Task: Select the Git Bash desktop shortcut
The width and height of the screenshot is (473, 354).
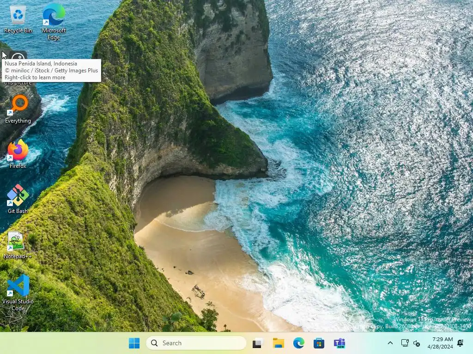Action: 18,199
